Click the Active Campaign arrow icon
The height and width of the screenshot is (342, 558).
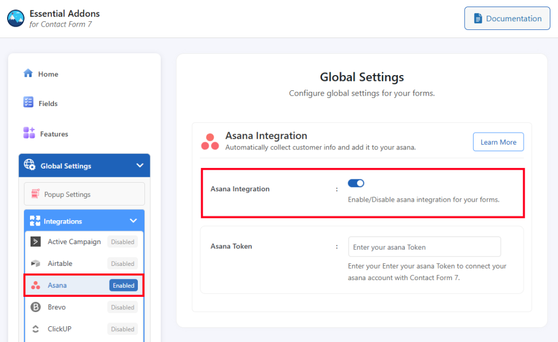pyautogui.click(x=35, y=241)
